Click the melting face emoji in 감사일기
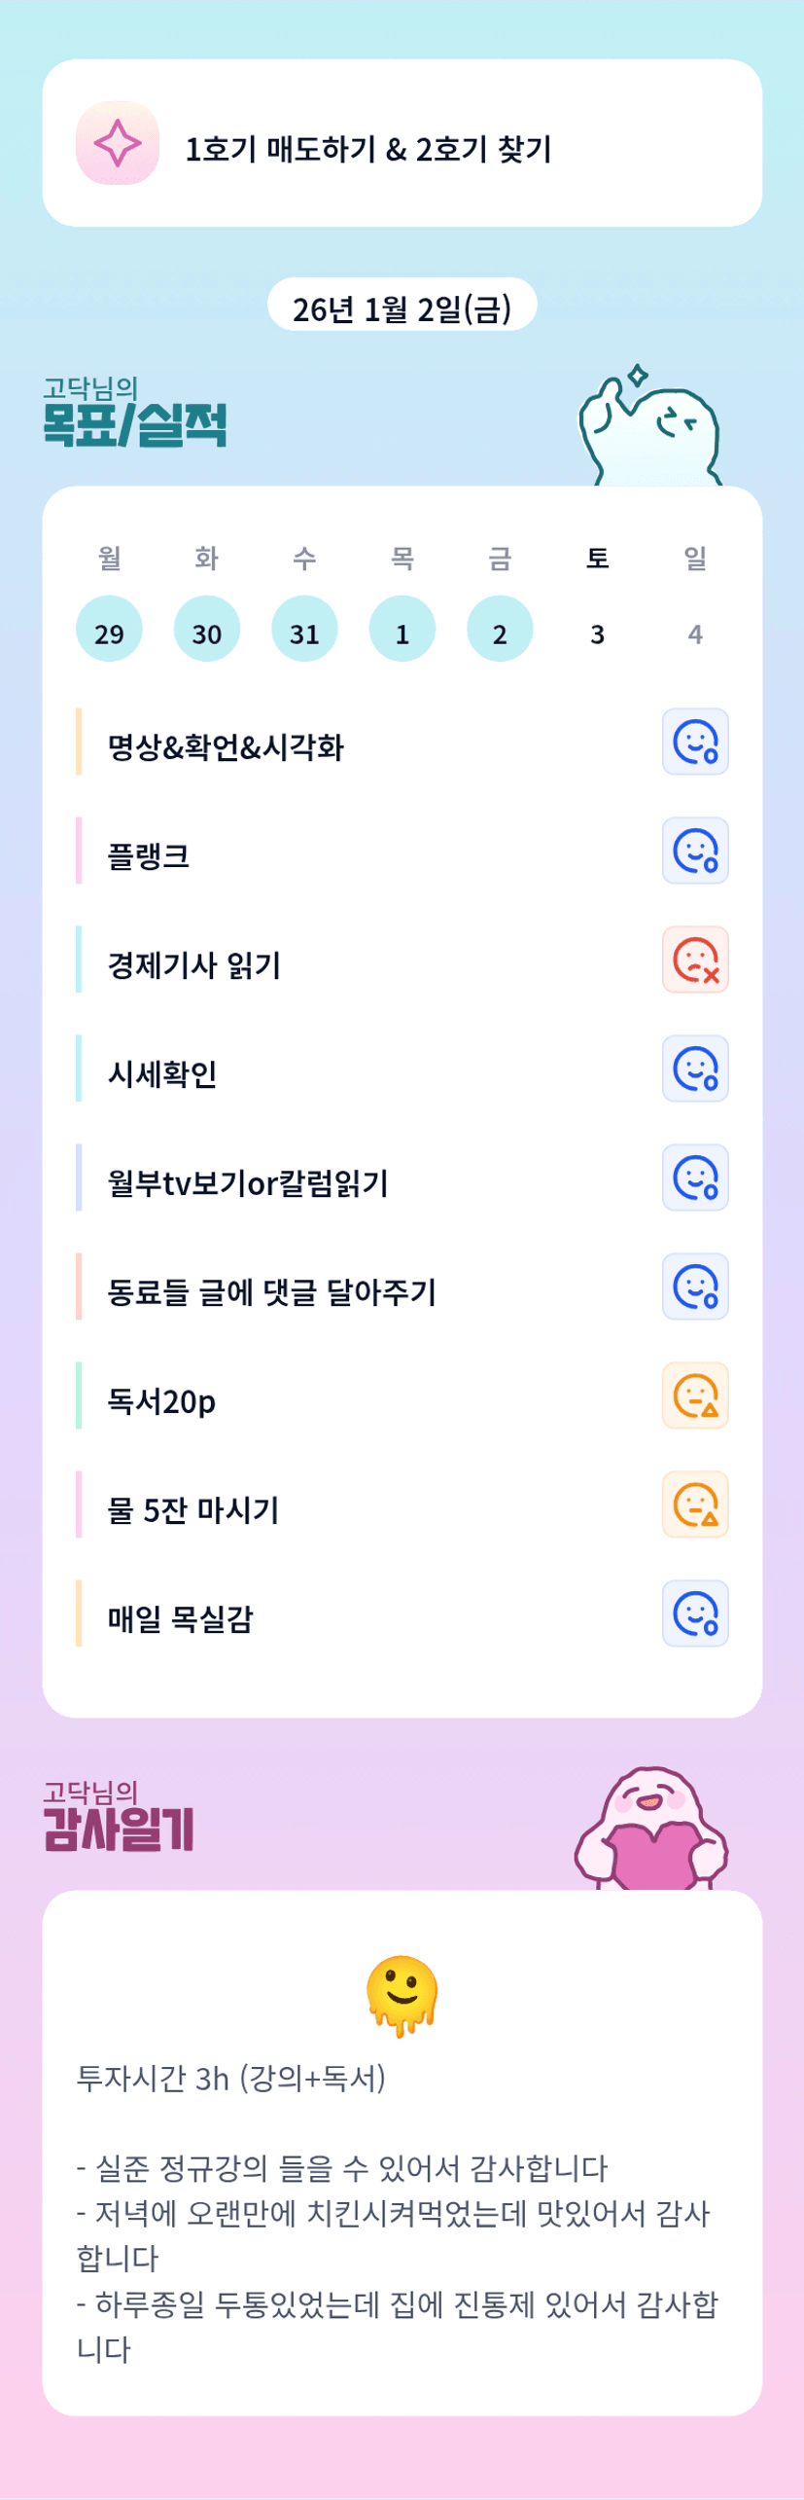 click(x=402, y=1995)
